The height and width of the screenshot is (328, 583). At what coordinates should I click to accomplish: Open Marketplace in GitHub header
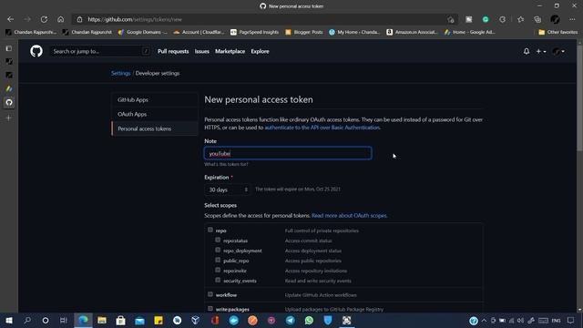(230, 51)
